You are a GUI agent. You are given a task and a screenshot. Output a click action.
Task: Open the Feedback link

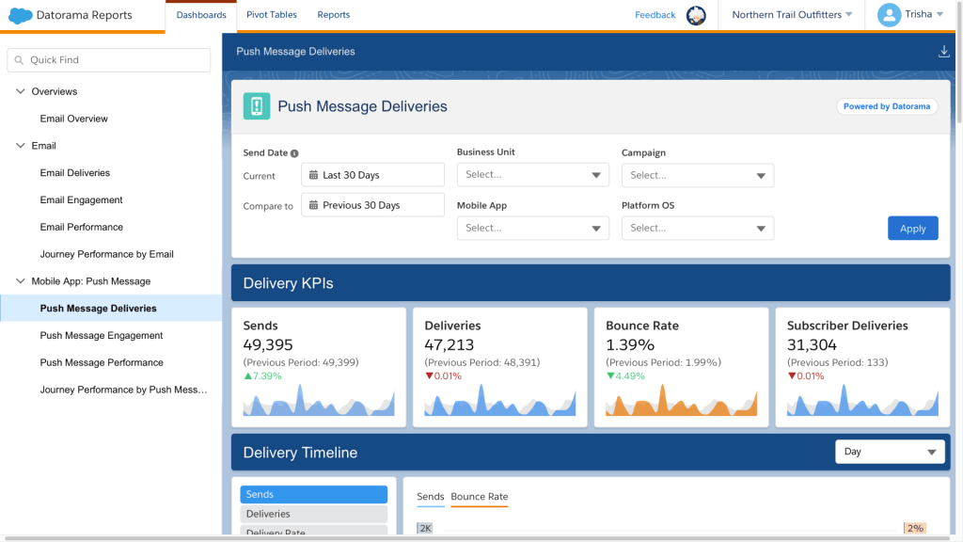click(655, 15)
